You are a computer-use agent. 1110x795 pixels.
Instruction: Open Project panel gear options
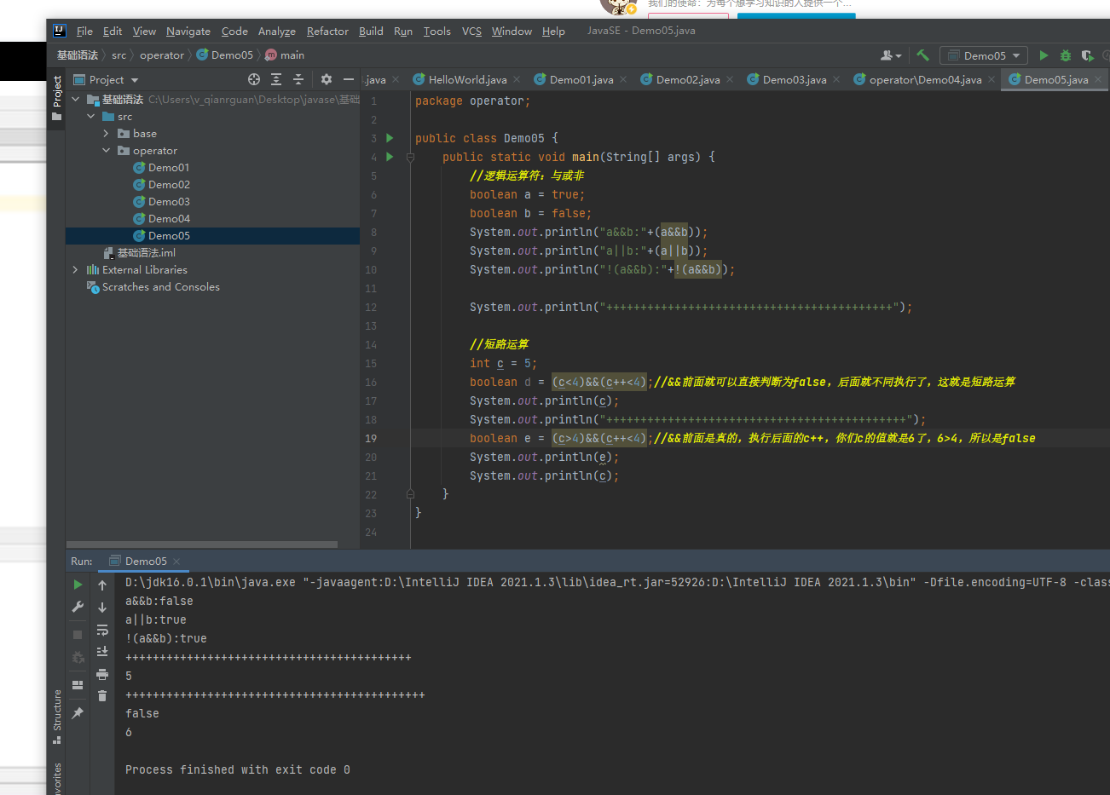pos(327,79)
